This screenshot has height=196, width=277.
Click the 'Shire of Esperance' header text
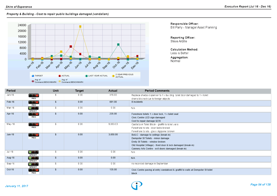pyautogui.click(x=19, y=7)
